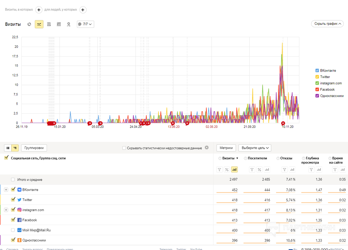
Task: Collapse chart with 'Скрыть график'
Action: (327, 24)
